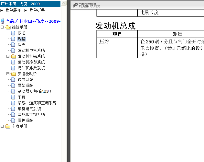Select the 发动机机械系统 label
Viewport: 204px width, 162px height.
[x=31, y=56]
